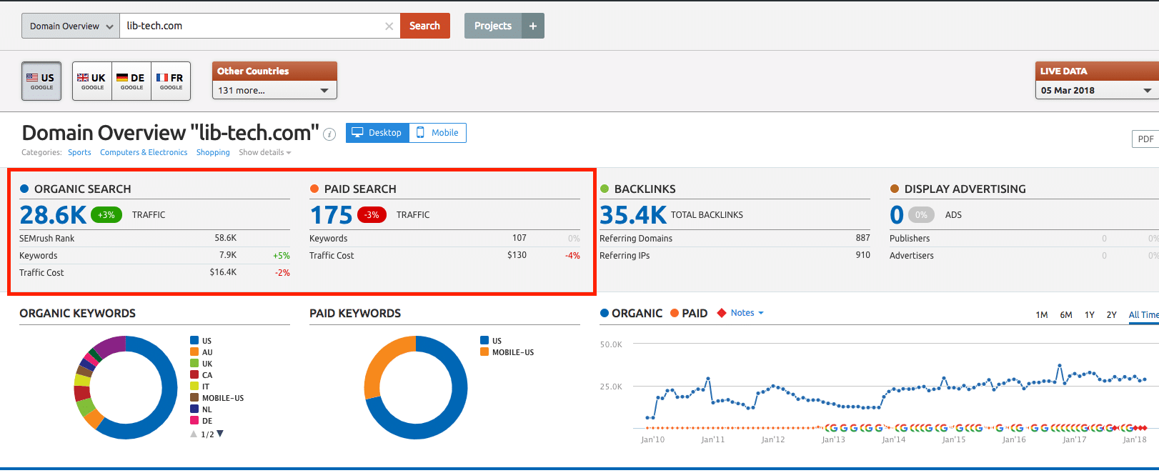
Task: Click paid keywords donut chart
Action: 416,387
